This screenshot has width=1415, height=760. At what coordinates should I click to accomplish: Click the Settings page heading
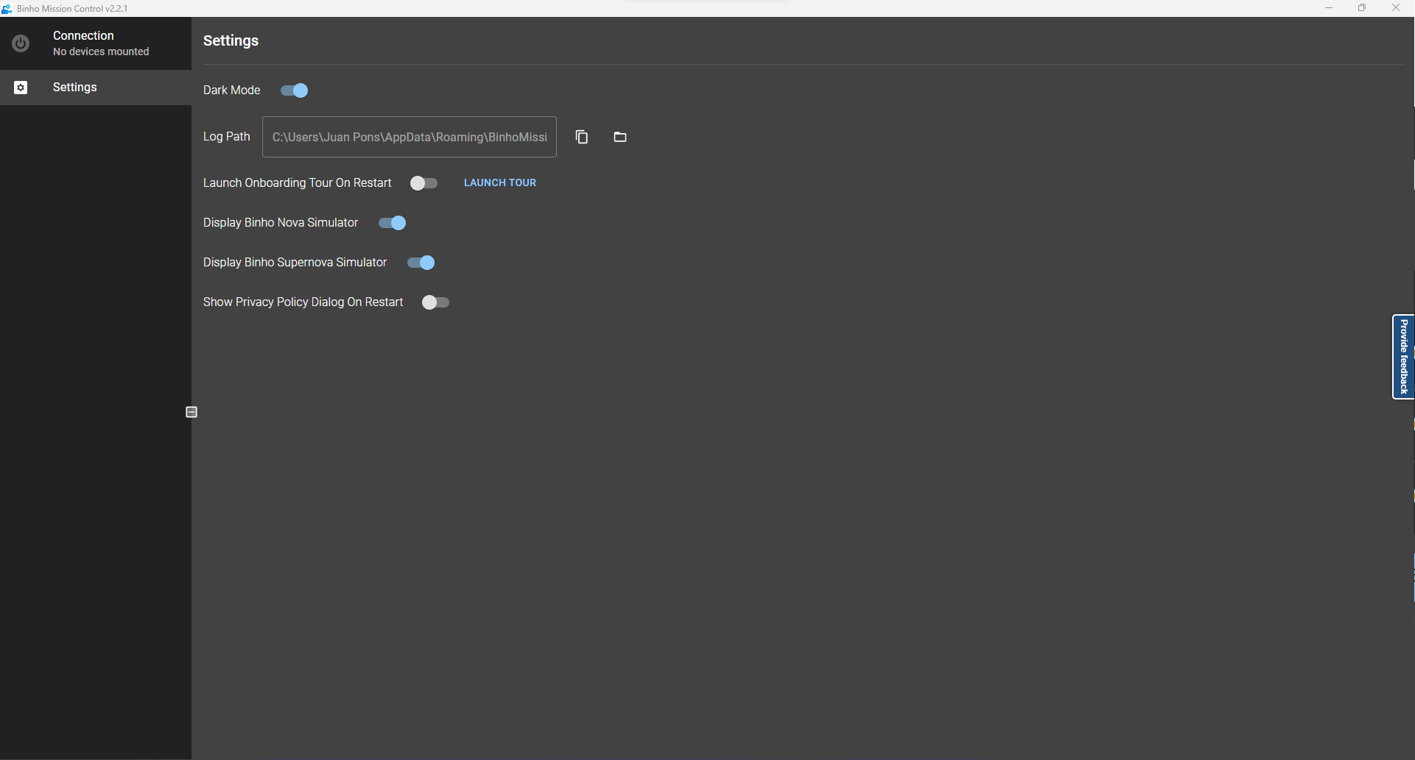231,40
